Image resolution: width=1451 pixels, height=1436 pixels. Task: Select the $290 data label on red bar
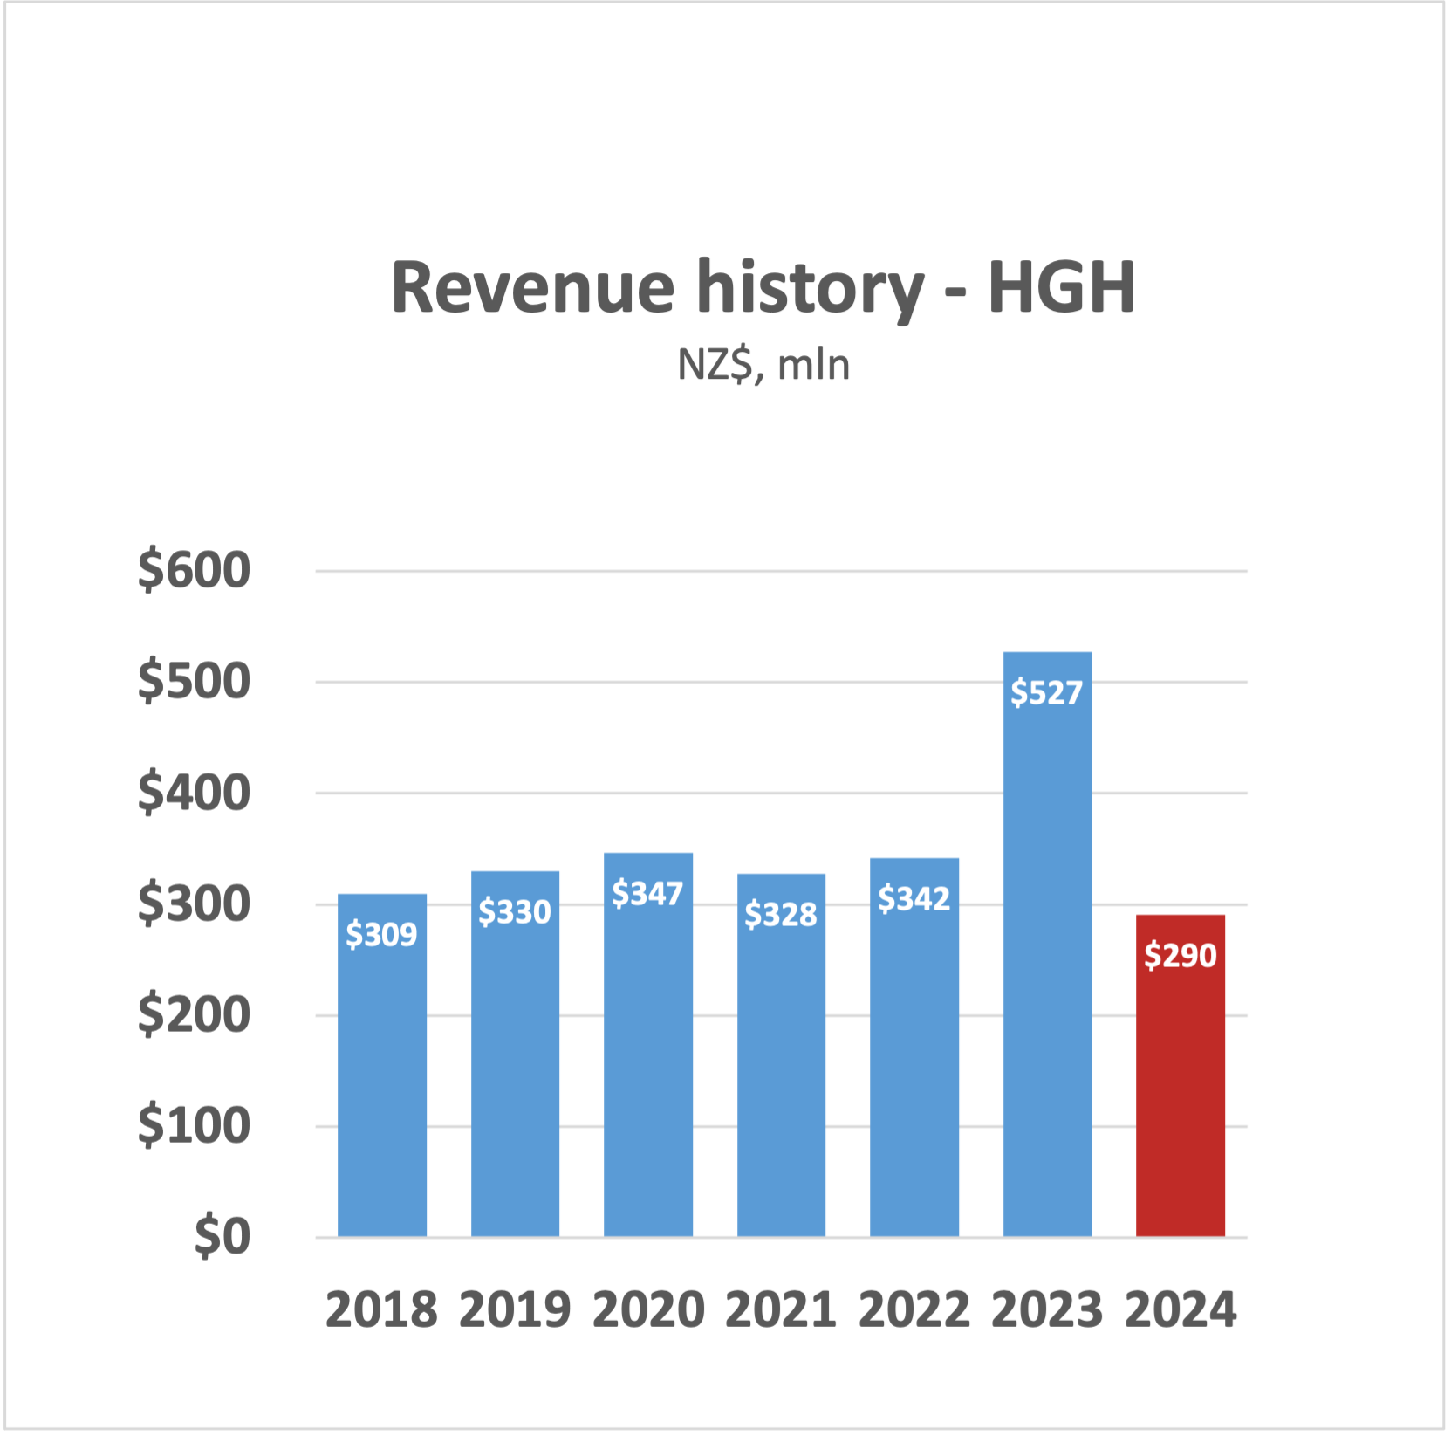1180,955
